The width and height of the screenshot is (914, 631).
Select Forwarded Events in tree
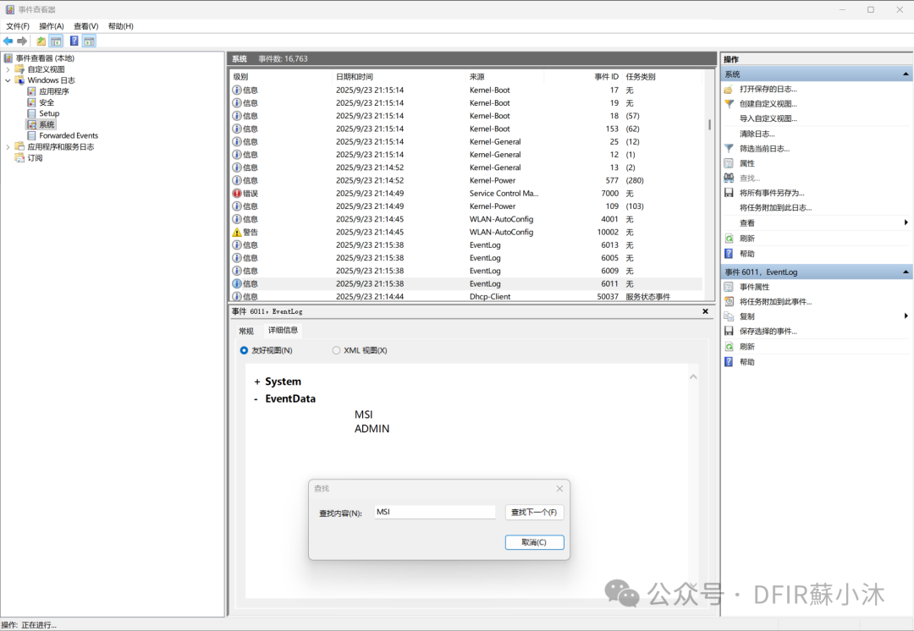click(69, 135)
